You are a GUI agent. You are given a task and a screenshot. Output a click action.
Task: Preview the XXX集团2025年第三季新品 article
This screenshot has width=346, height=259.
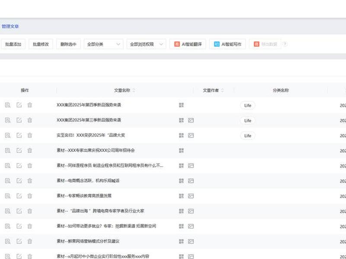tap(8, 120)
